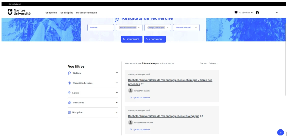The height and width of the screenshot is (139, 290).
Task: Click the graduation cap icon next to Diplôme
Action: click(70, 73)
